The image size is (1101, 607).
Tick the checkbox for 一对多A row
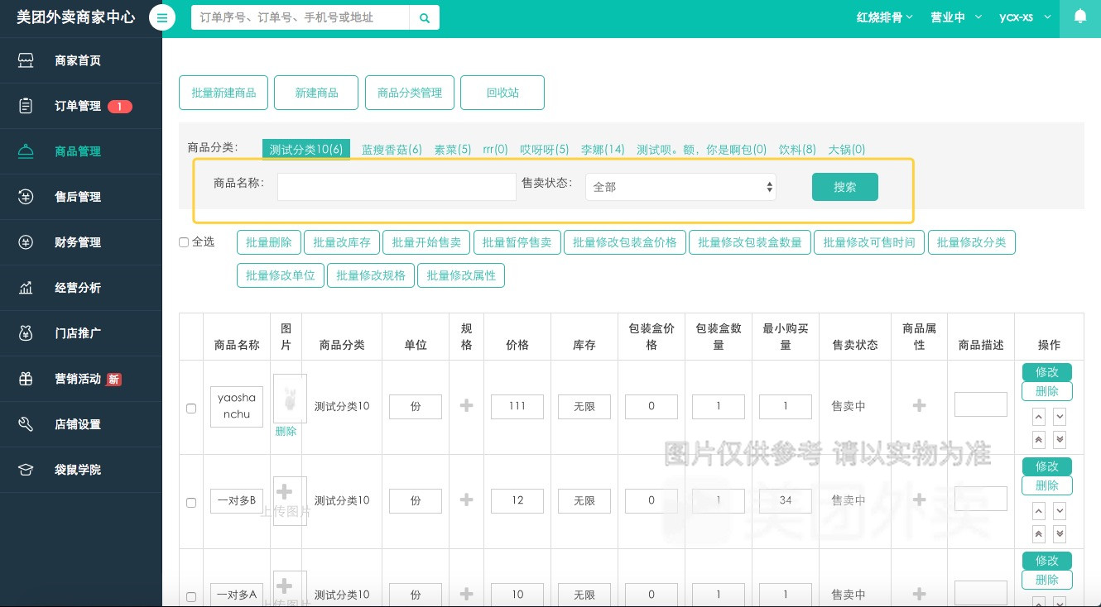(x=191, y=597)
